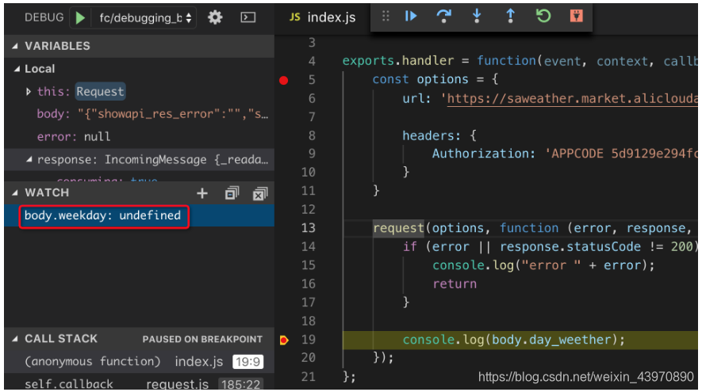Step over in debug toolbar
The width and height of the screenshot is (702, 392).
click(443, 17)
